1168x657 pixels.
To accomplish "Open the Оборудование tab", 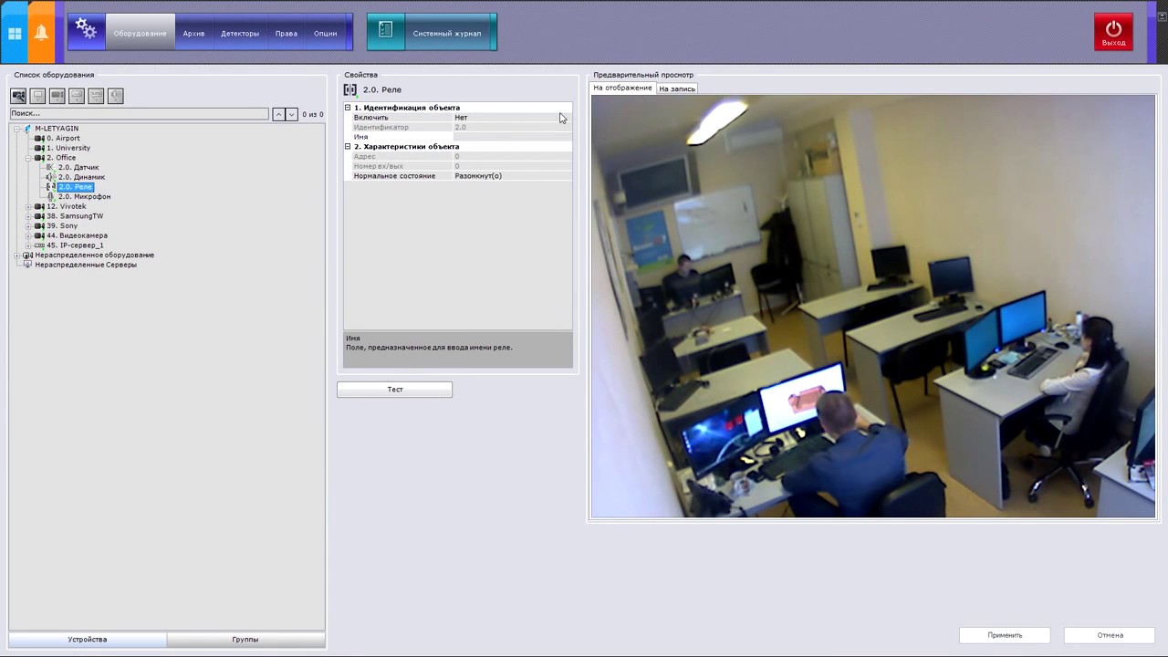I will click(140, 33).
